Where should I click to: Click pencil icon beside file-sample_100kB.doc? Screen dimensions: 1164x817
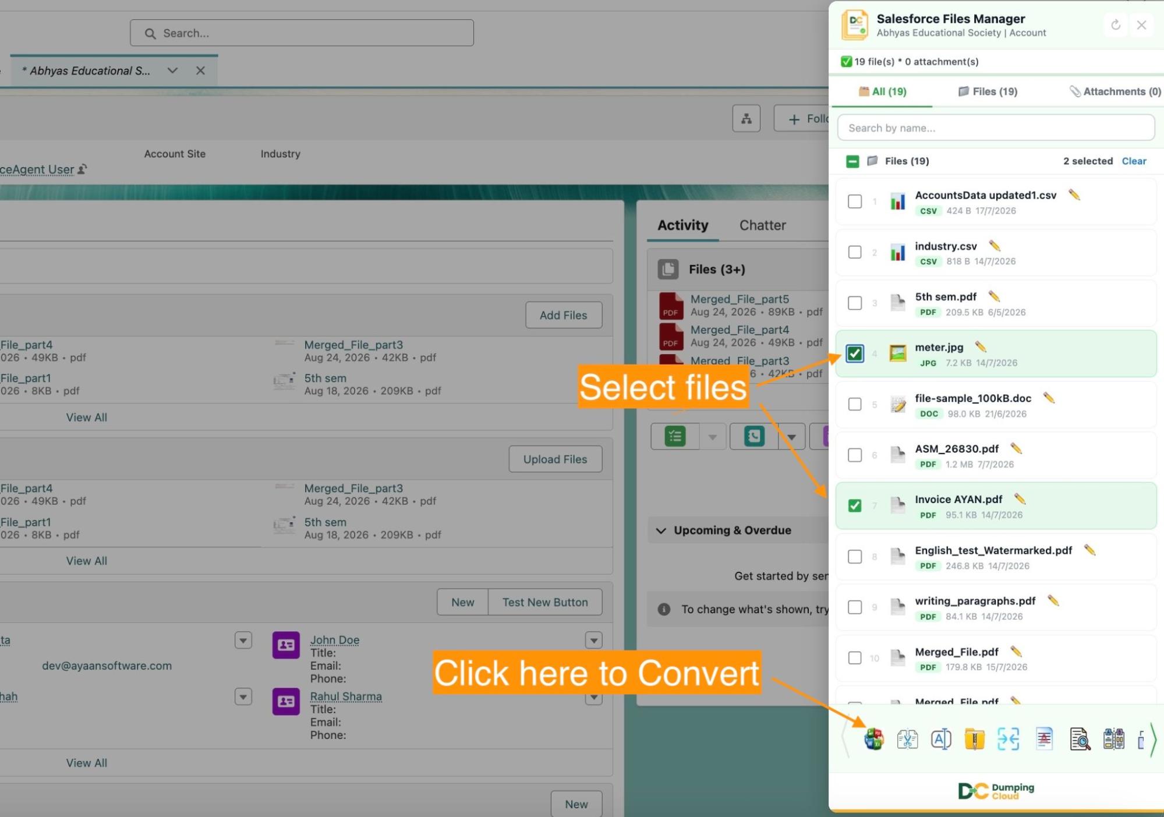click(1049, 398)
